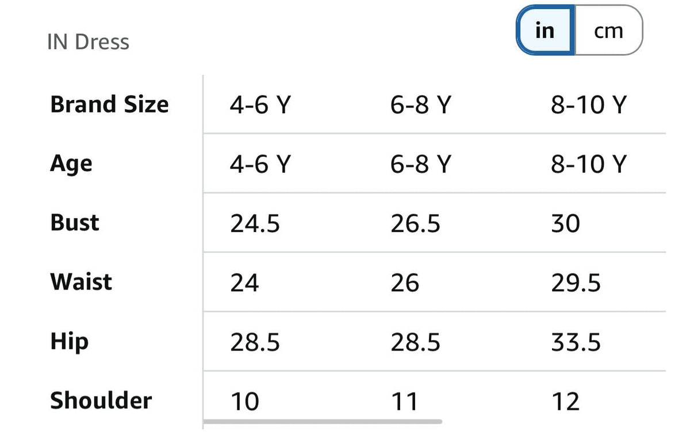
Task: Click the 29.5 waist value
Action: 576,283
